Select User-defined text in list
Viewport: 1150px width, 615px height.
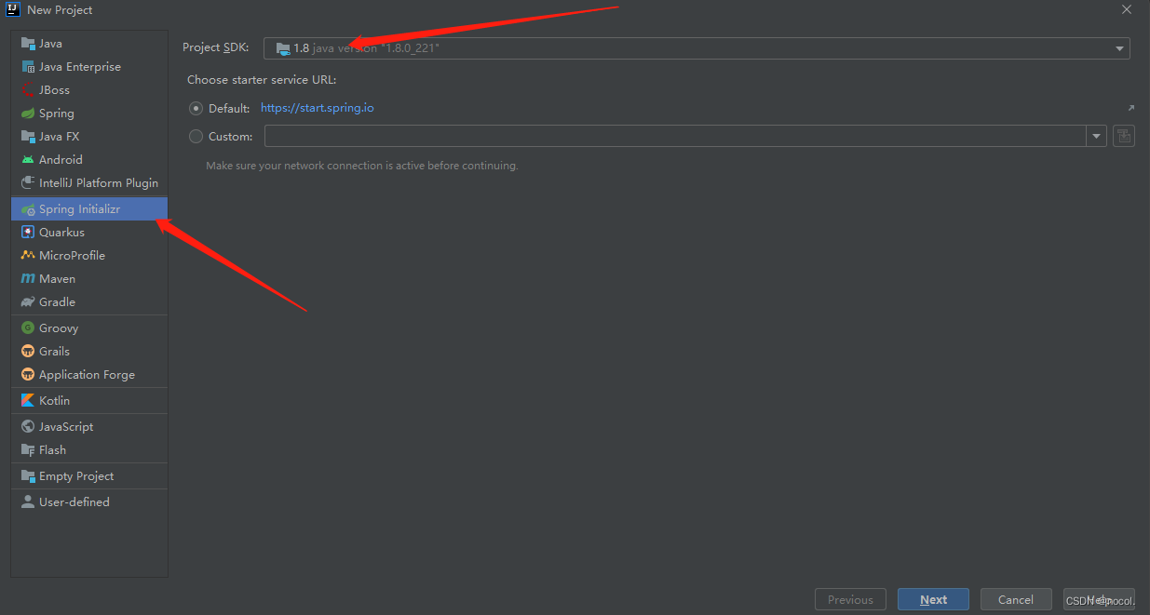tap(74, 502)
